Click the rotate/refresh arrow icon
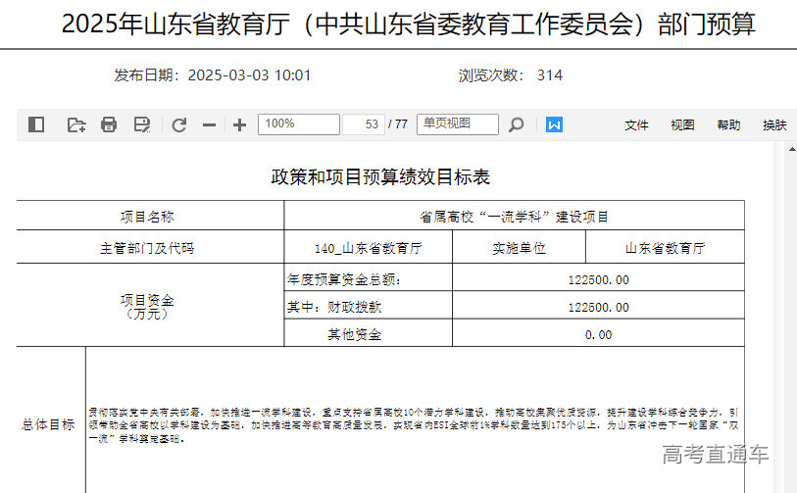The width and height of the screenshot is (797, 493). (x=178, y=124)
